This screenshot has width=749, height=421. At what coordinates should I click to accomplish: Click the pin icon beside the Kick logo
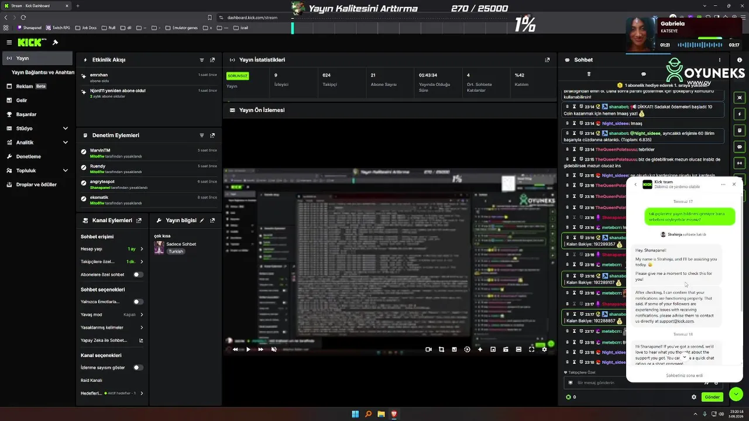click(x=55, y=42)
